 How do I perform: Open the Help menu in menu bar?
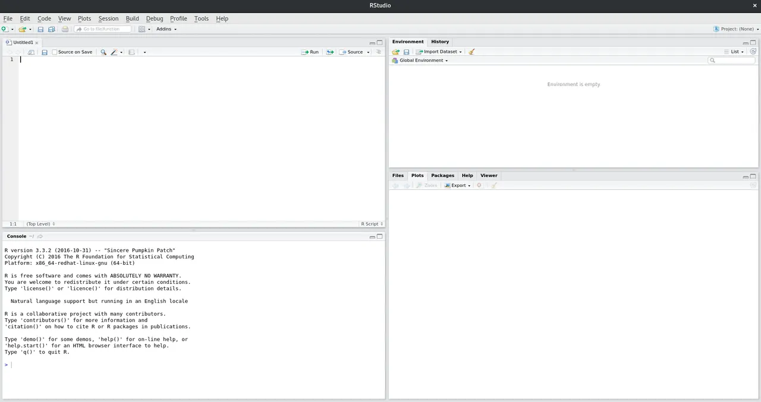click(x=222, y=18)
